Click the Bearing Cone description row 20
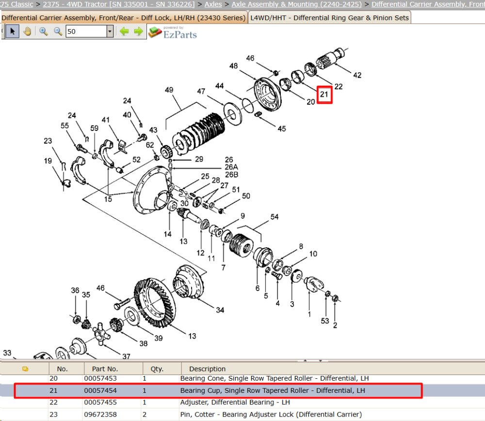Screen dimensions: 485x421 275,378
